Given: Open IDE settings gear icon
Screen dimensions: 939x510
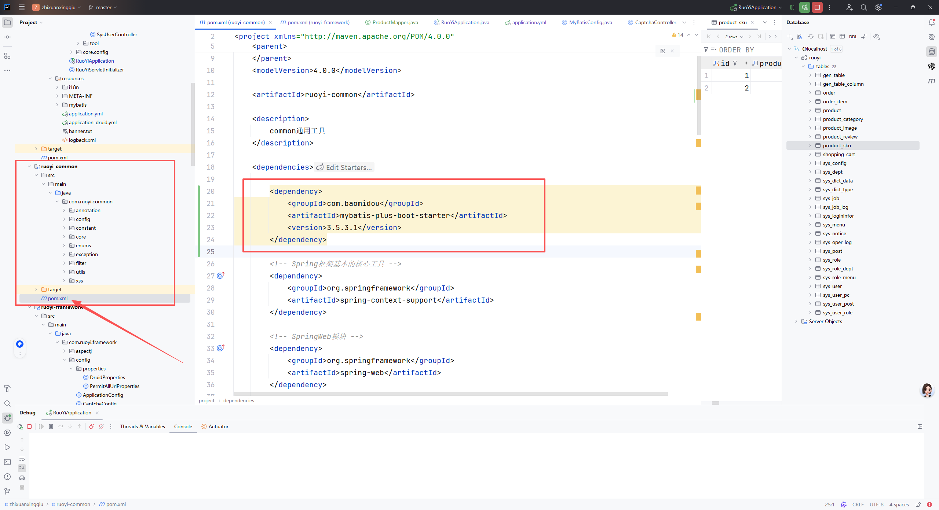Looking at the screenshot, I should [x=878, y=7].
